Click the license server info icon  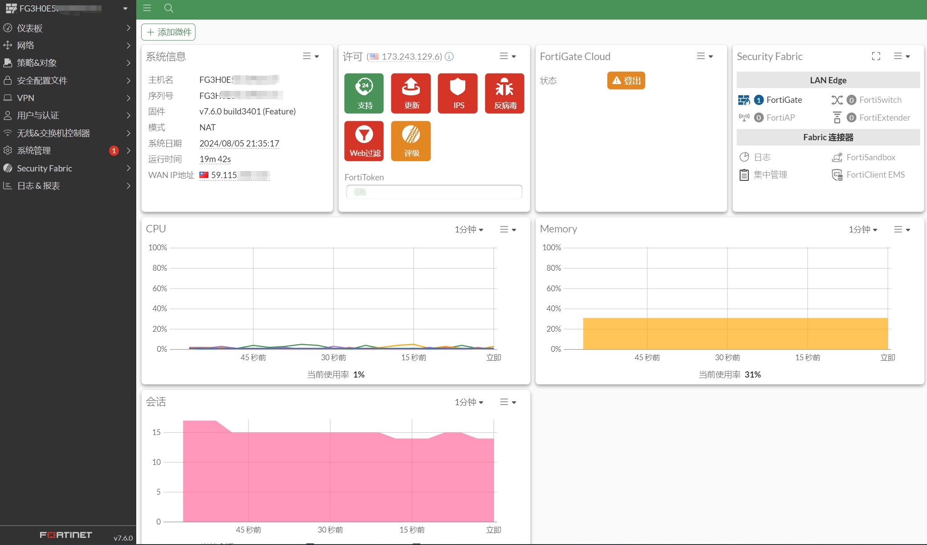tap(449, 57)
